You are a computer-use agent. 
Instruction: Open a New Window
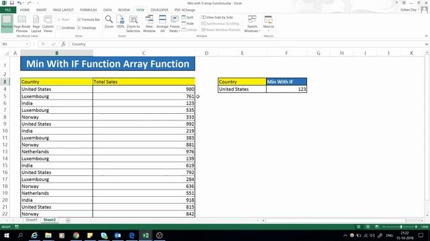149,23
